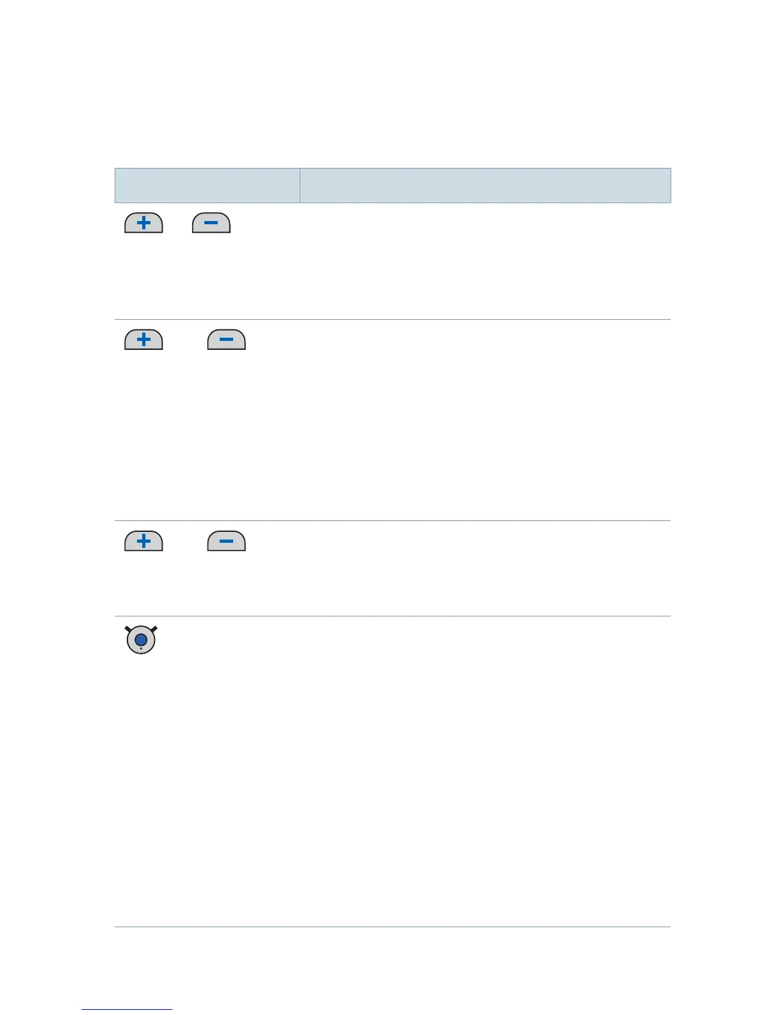The width and height of the screenshot is (784, 1015).
Task: Click the gap between second row's plus and minus
Action: [185, 340]
